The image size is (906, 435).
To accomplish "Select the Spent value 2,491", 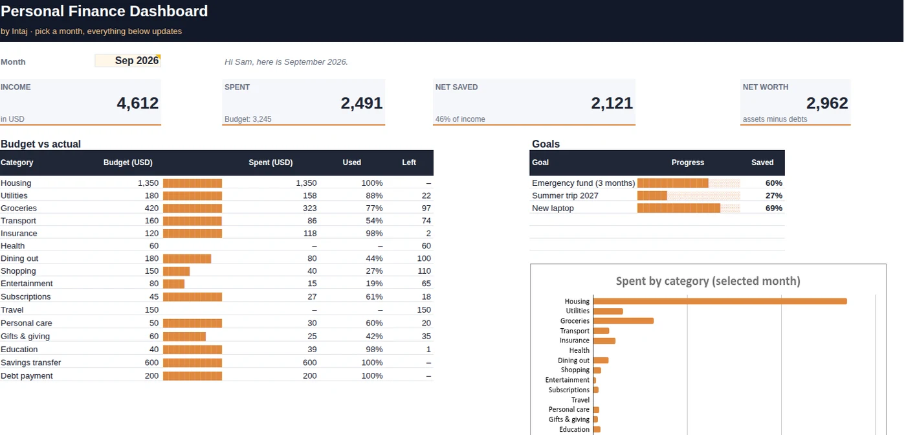I will [x=362, y=103].
